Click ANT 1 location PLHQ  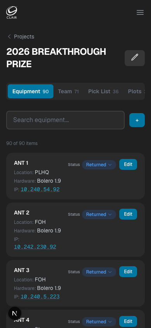42,173
